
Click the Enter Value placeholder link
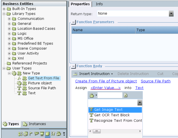[x=106, y=88]
